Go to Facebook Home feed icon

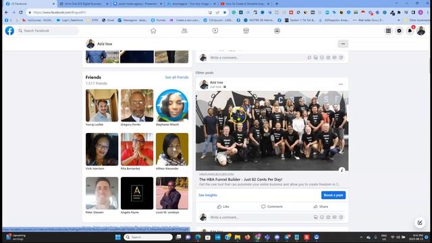[x=153, y=30]
